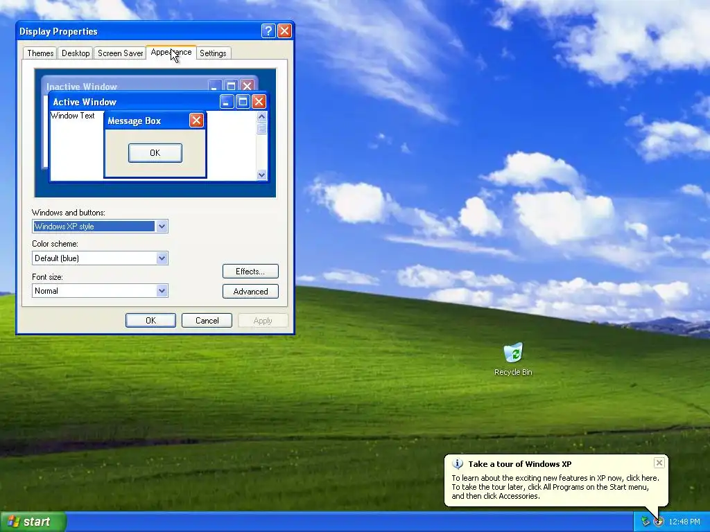Open the Advanced appearance settings
Image resolution: width=710 pixels, height=532 pixels.
[x=250, y=292]
